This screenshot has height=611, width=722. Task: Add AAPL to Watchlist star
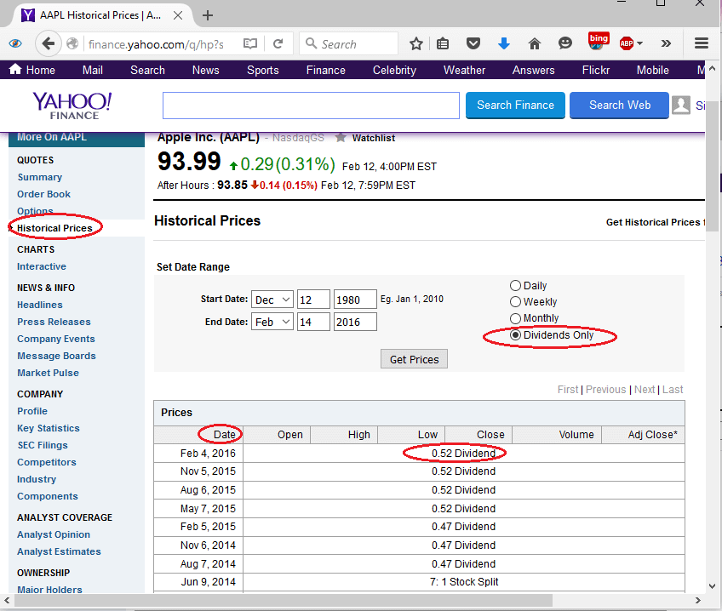(x=341, y=138)
